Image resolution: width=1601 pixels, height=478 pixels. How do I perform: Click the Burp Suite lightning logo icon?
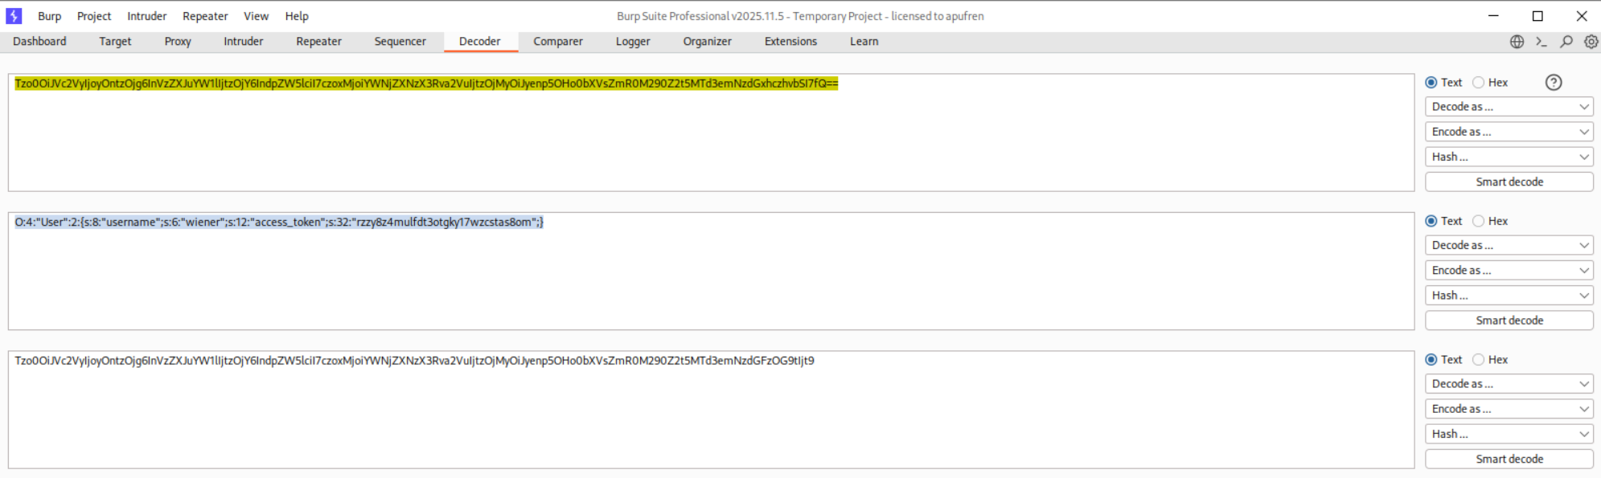tap(14, 16)
